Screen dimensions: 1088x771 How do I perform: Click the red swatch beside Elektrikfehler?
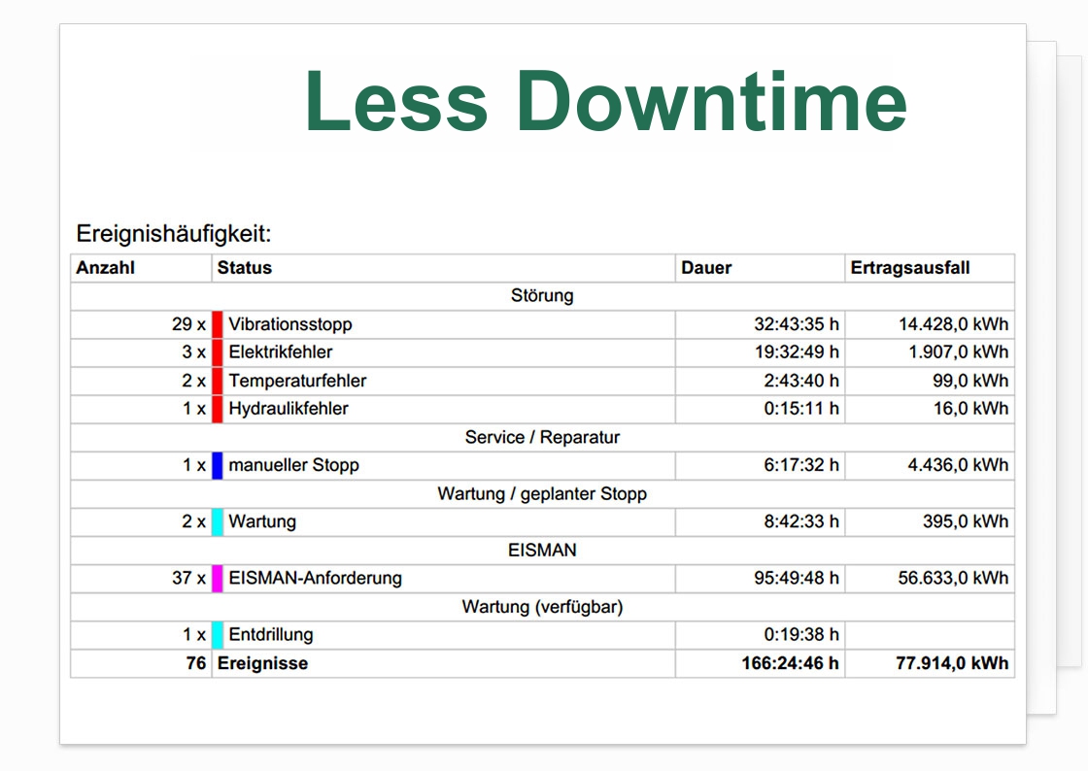point(218,352)
